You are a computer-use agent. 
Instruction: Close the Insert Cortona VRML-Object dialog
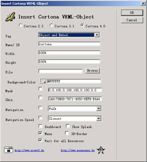(x=143, y=4)
